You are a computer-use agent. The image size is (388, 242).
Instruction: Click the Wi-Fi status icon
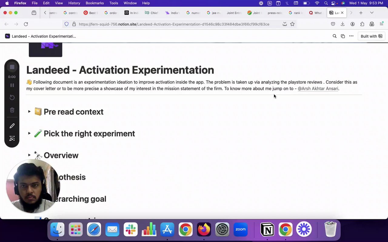[x=317, y=3]
